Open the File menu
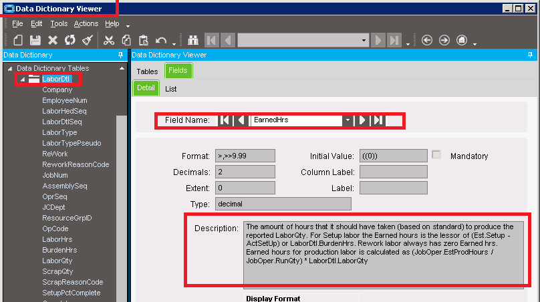 tap(17, 24)
